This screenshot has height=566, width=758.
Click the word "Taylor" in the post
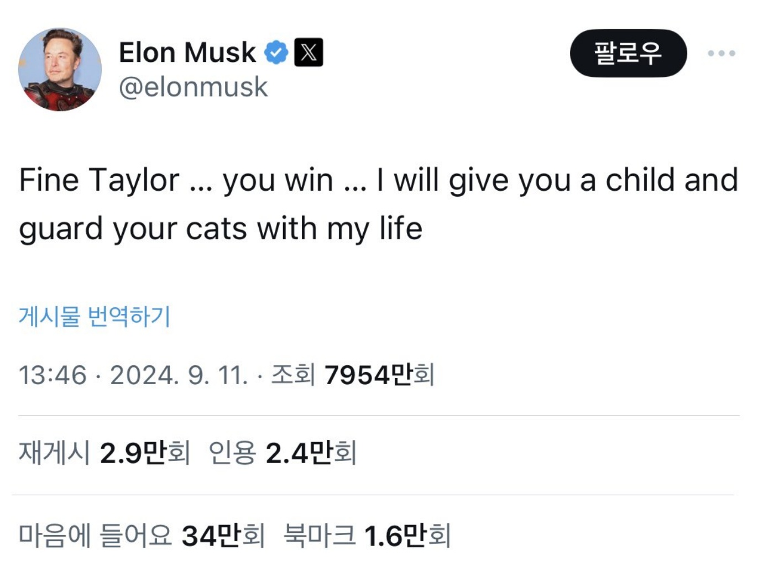[x=134, y=180]
